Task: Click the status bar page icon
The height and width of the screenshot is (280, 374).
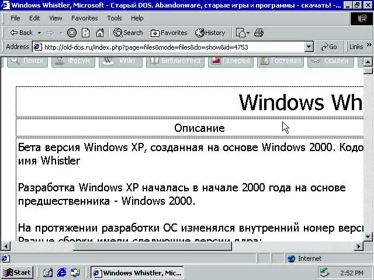Action: 6,258
